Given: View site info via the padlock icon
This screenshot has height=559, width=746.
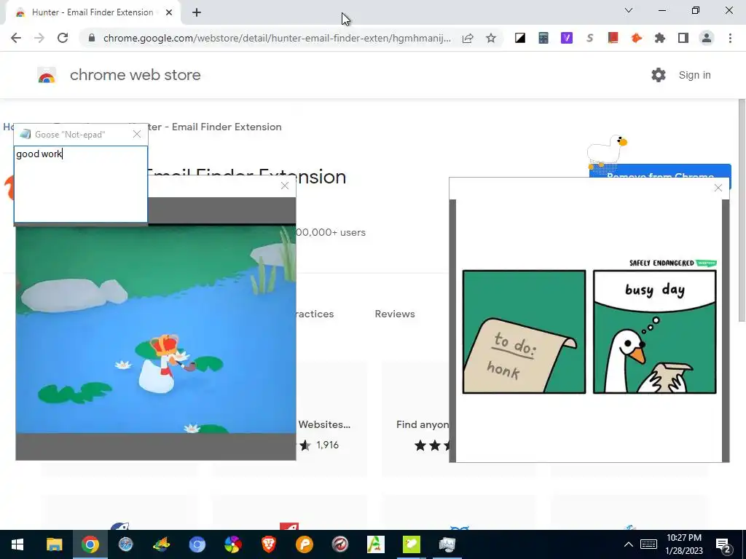Looking at the screenshot, I should 92,38.
